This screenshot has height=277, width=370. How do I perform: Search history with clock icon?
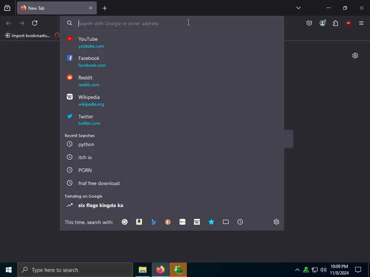tap(240, 222)
